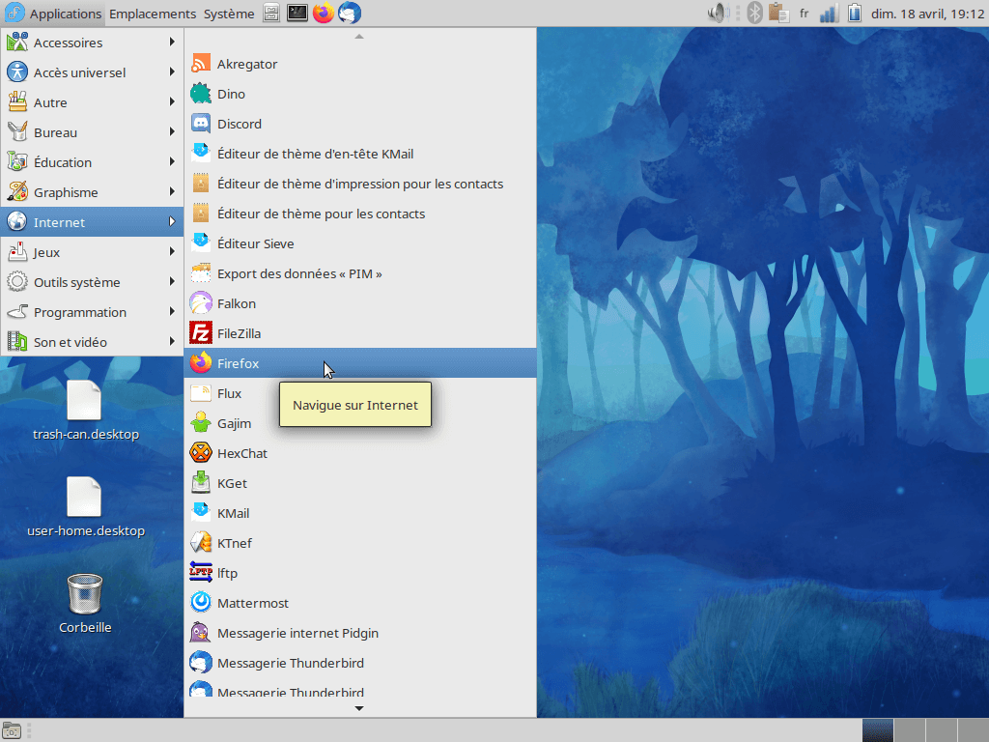This screenshot has height=742, width=989.
Task: Expand the Éducation submenu
Action: 92,162
